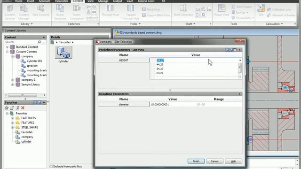Image resolution: width=301 pixels, height=169 pixels.
Task: Collapse the company library node
Action: point(13,56)
